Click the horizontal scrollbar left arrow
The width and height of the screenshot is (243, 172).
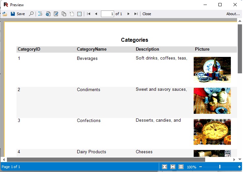coord(4,160)
